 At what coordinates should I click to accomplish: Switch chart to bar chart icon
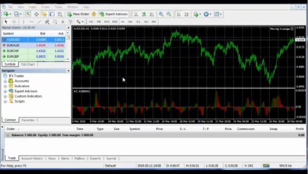click(136, 14)
